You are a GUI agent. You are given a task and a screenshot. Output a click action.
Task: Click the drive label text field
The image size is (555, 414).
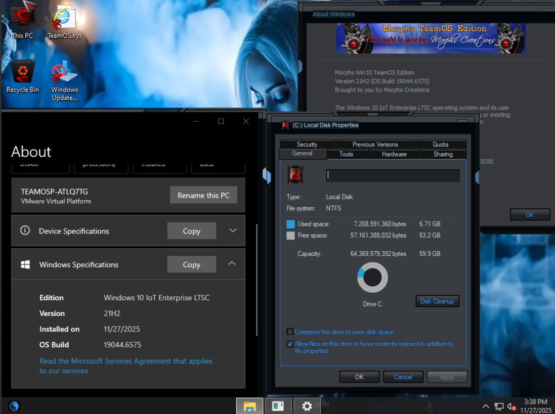(x=393, y=175)
